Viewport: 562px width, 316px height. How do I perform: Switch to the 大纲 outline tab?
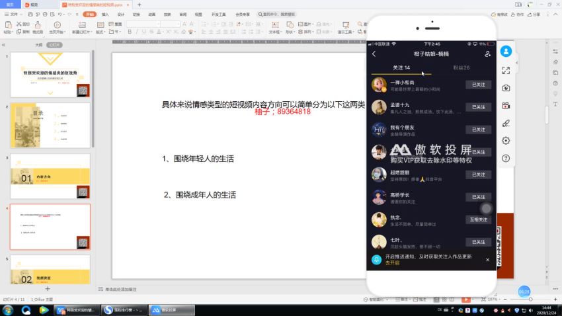click(x=39, y=45)
